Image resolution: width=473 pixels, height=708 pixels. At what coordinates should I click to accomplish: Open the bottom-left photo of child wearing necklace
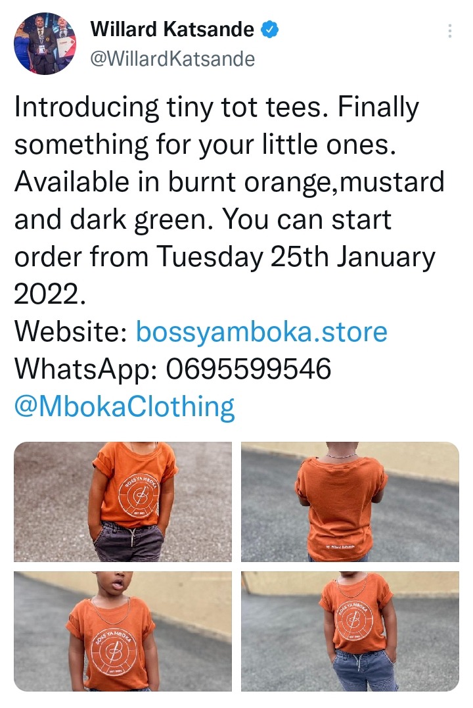pos(123,631)
